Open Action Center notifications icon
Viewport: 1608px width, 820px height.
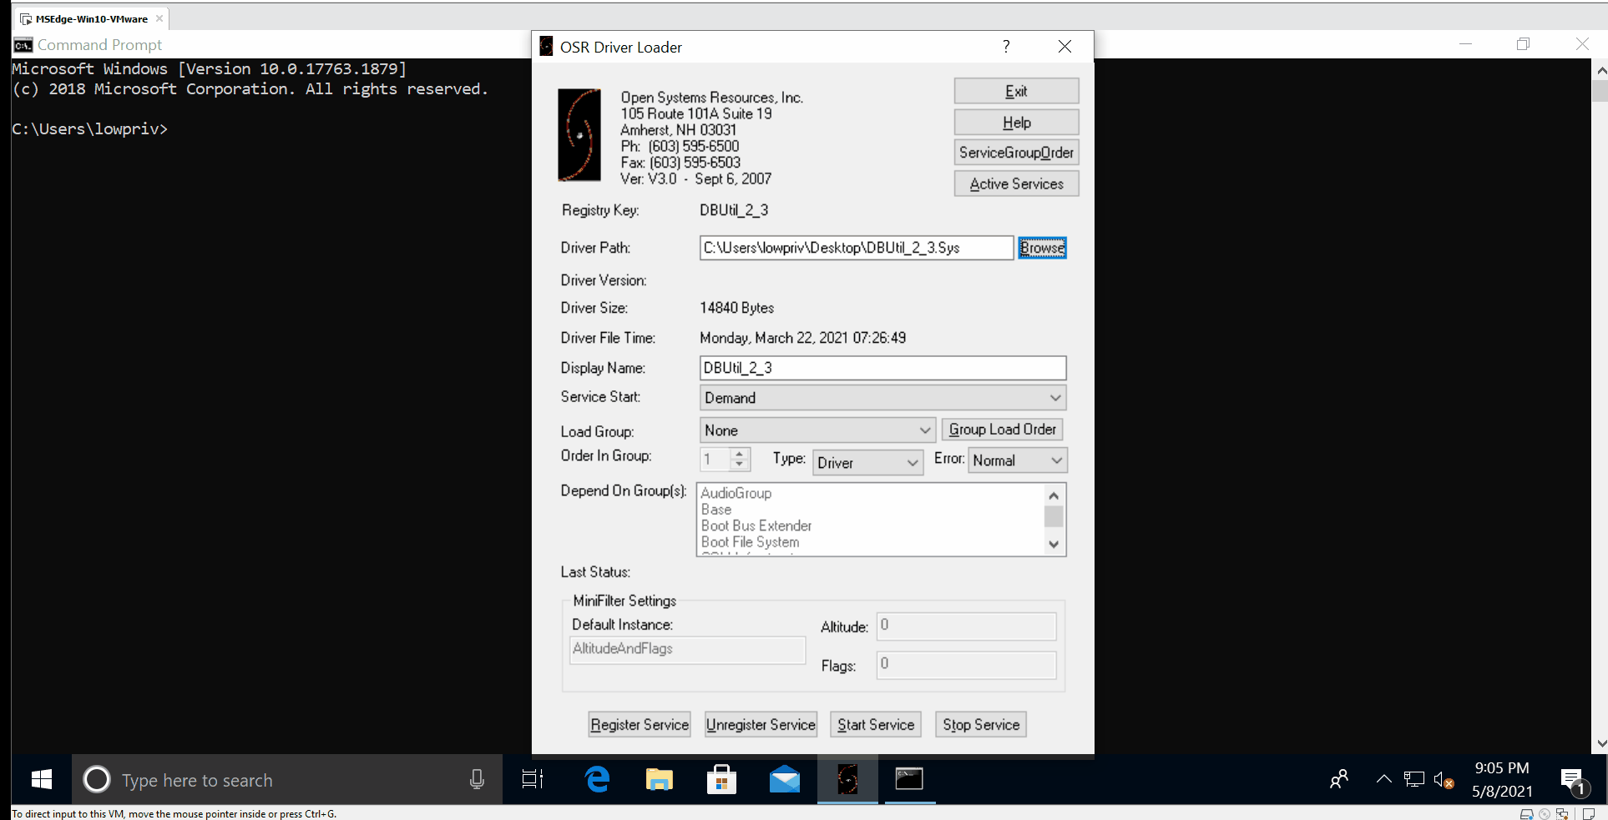coord(1574,781)
